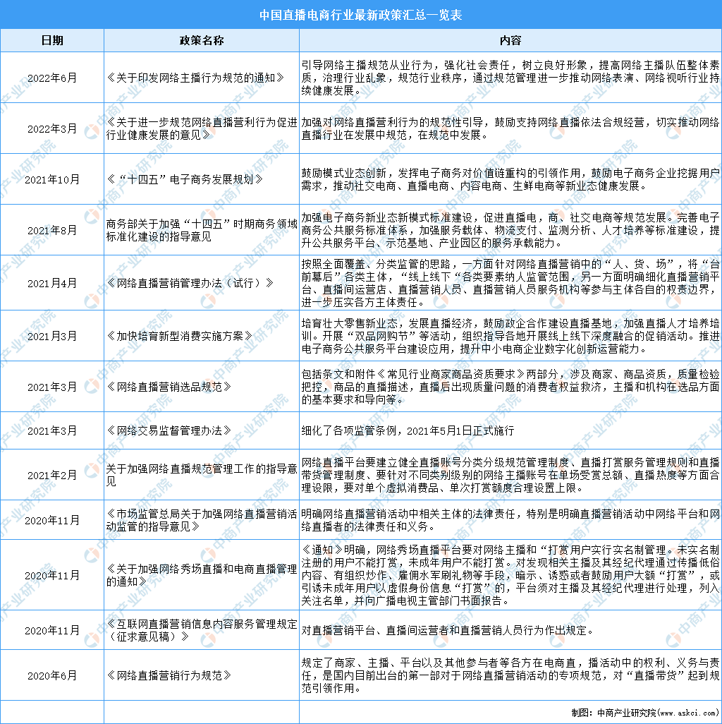
Task: Click the "政策名称" column header
Action: [x=202, y=41]
